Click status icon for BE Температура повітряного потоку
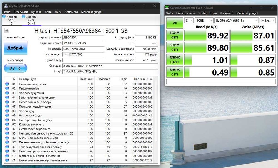278x168 pixels. click(x=7, y=147)
